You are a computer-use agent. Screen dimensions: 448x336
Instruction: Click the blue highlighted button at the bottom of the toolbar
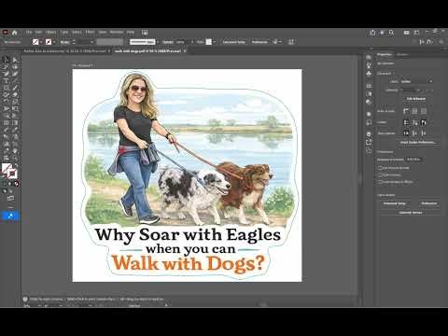10,216
